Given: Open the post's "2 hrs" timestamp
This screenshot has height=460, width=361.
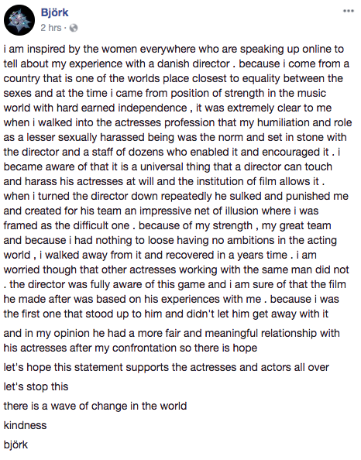Looking at the screenshot, I should (51, 28).
